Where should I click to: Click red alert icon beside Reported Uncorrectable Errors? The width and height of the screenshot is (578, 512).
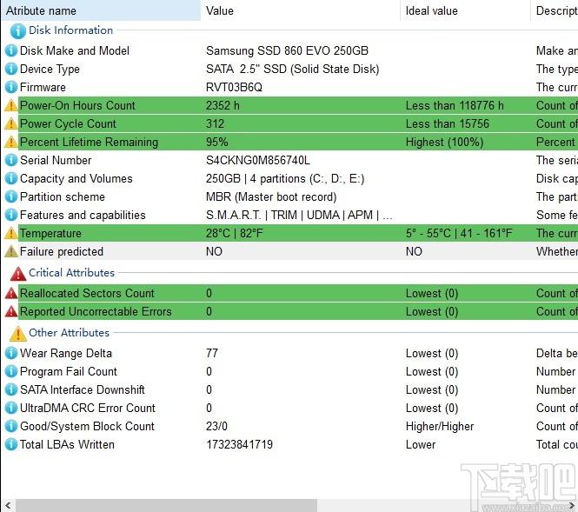[11, 311]
